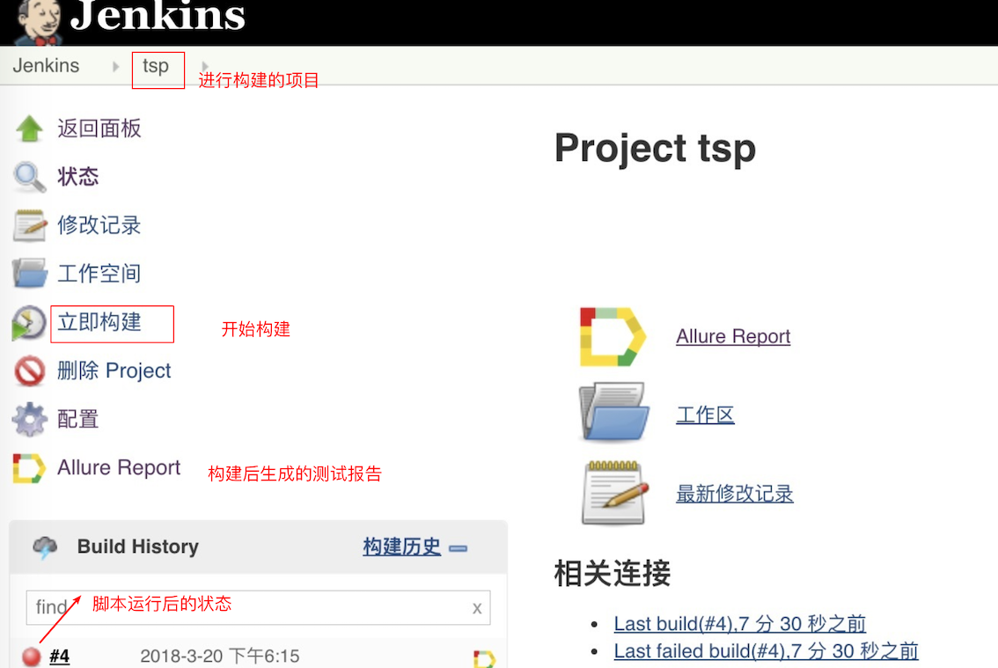The height and width of the screenshot is (668, 998).
Task: Click the Jenkins header title
Action: click(x=158, y=15)
